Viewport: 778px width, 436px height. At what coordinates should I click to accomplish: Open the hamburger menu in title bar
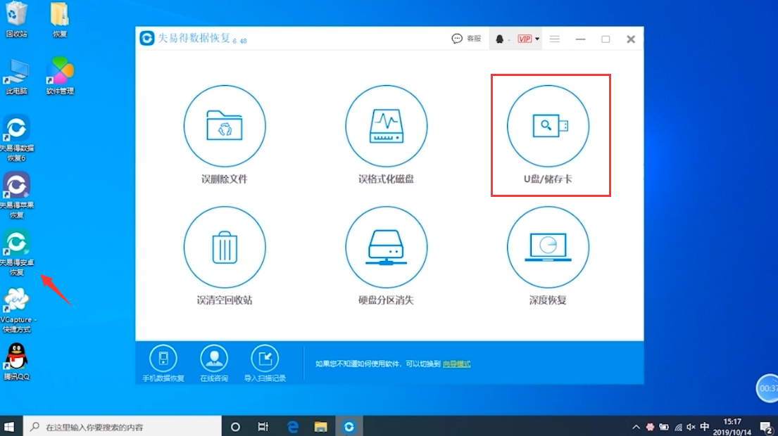point(554,39)
